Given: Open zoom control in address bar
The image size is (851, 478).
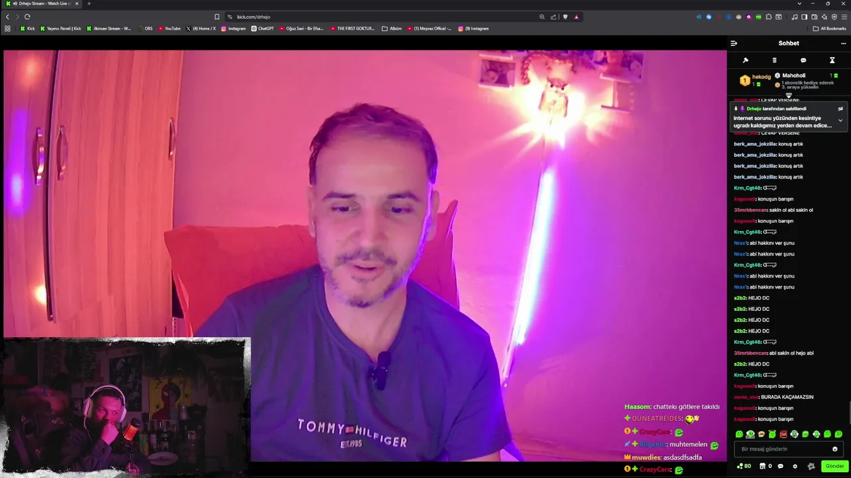Looking at the screenshot, I should (x=542, y=17).
